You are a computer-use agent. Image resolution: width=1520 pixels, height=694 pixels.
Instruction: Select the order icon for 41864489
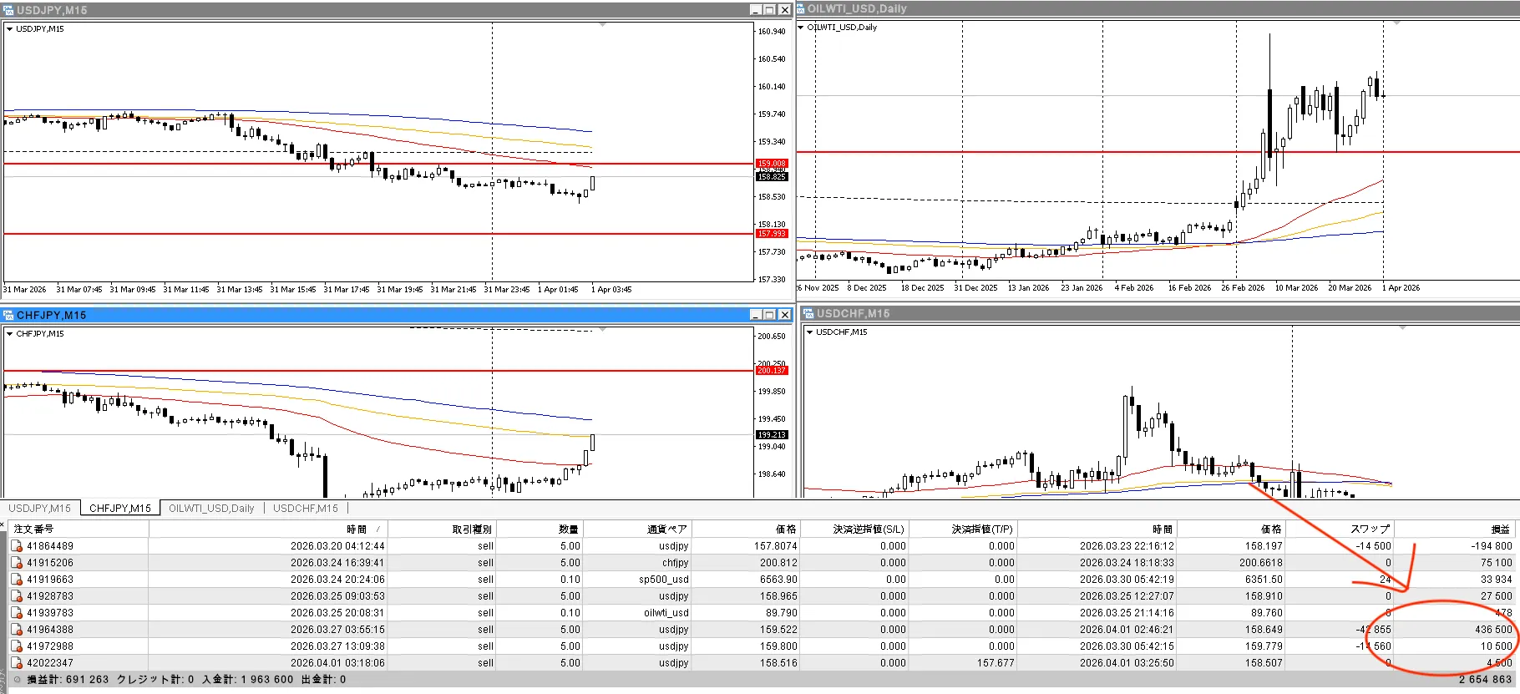pos(17,546)
